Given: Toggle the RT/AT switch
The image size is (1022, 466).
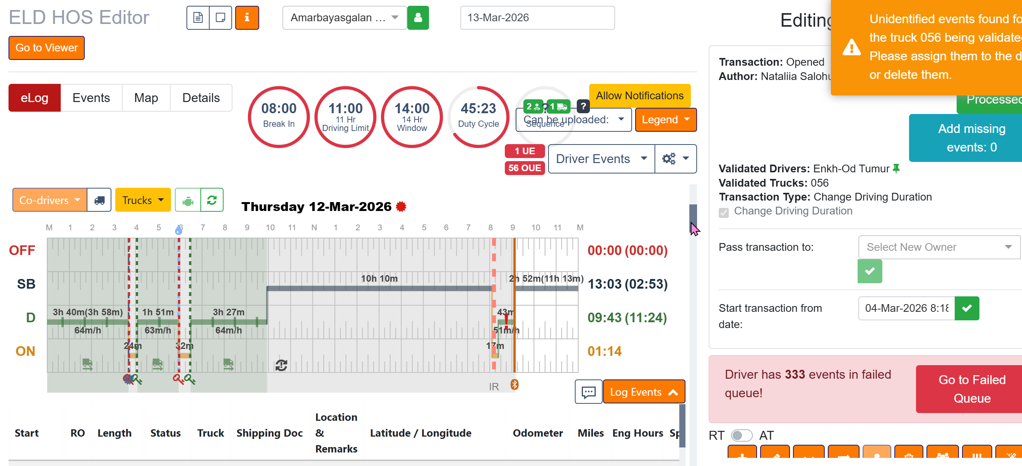Looking at the screenshot, I should [742, 435].
